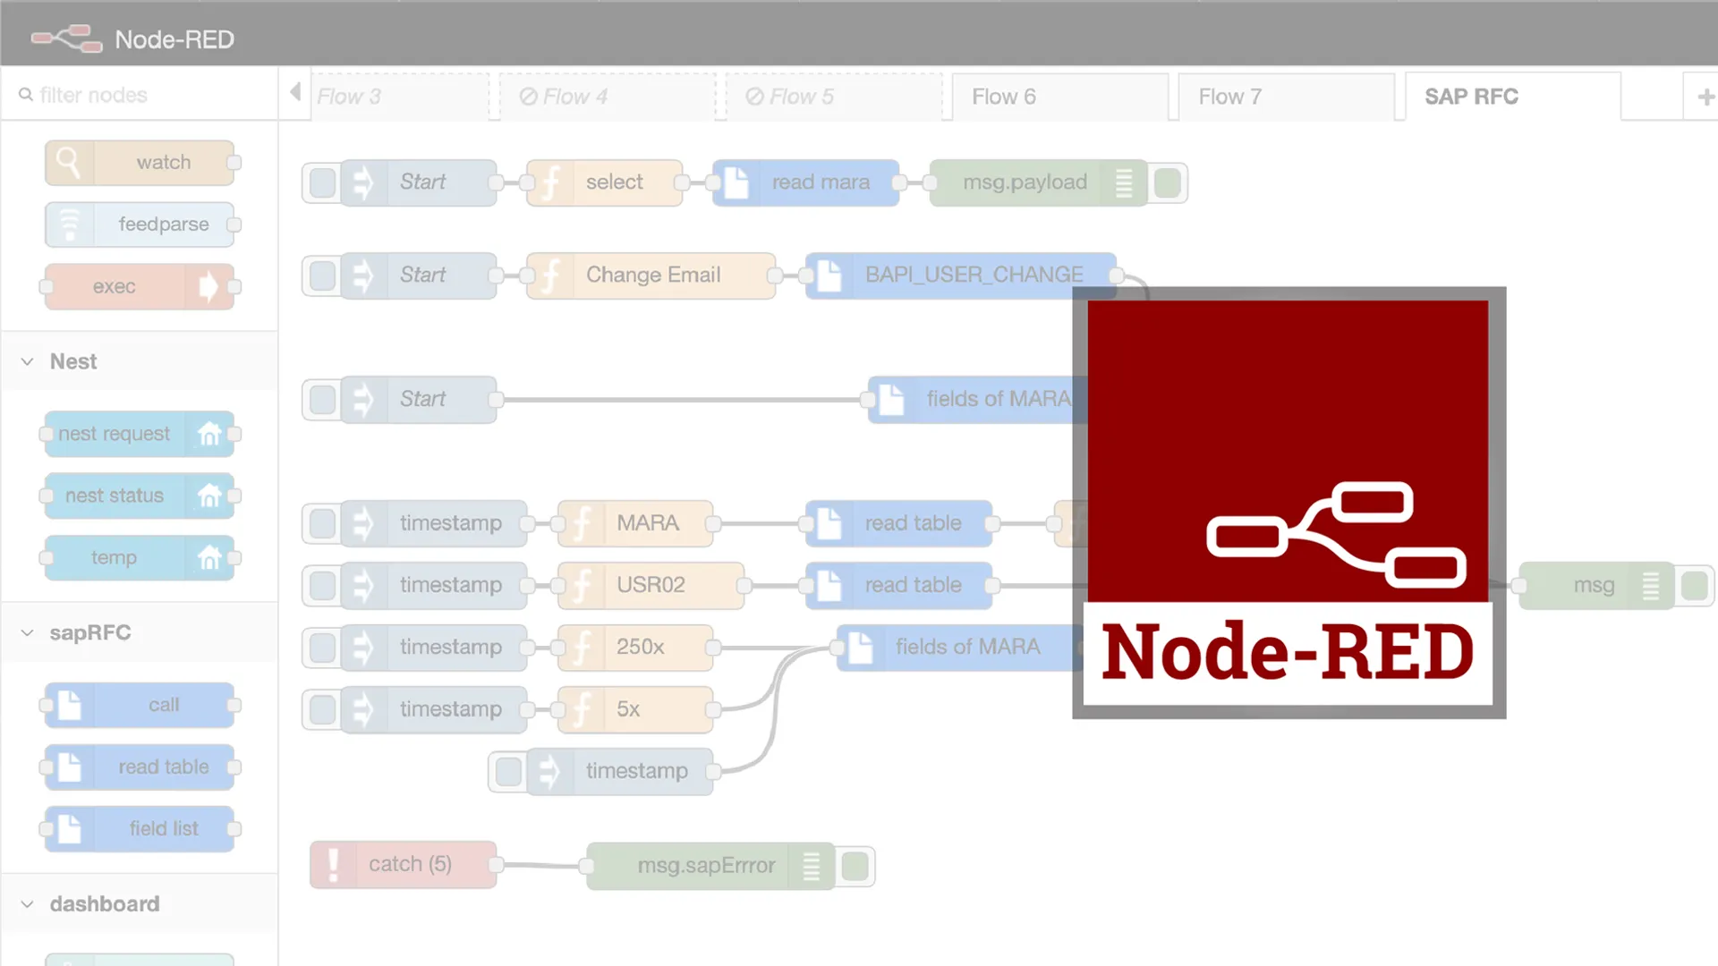Trigger the timestamp inject before 5x
This screenshot has height=966, width=1718.
point(322,709)
